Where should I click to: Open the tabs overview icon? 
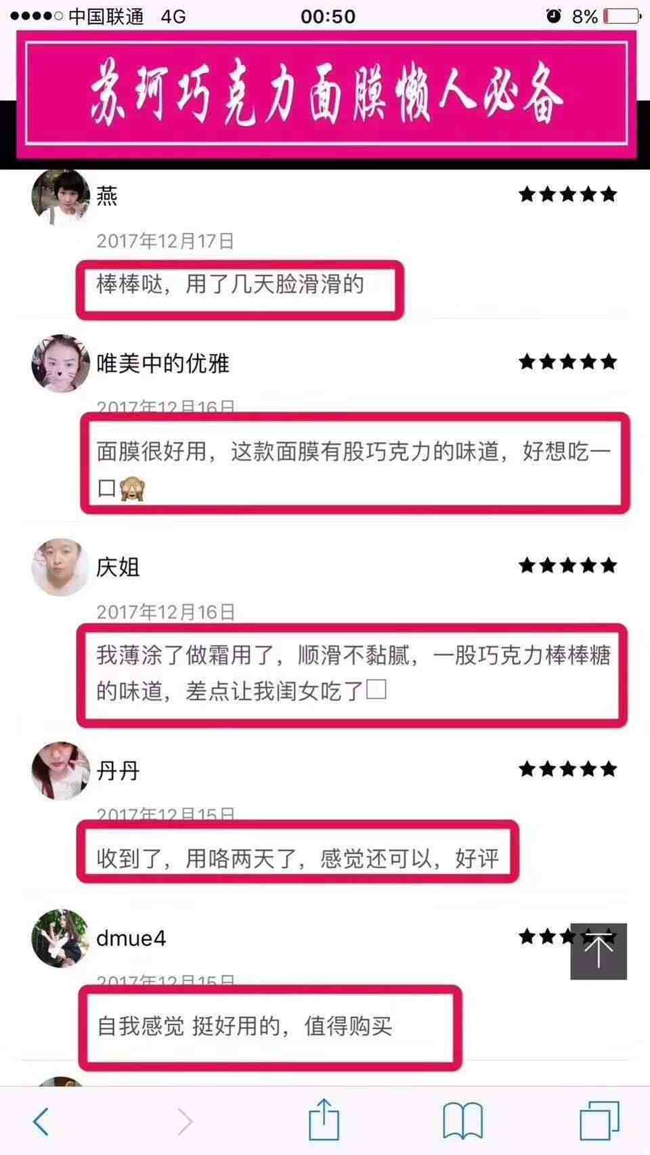click(599, 1120)
